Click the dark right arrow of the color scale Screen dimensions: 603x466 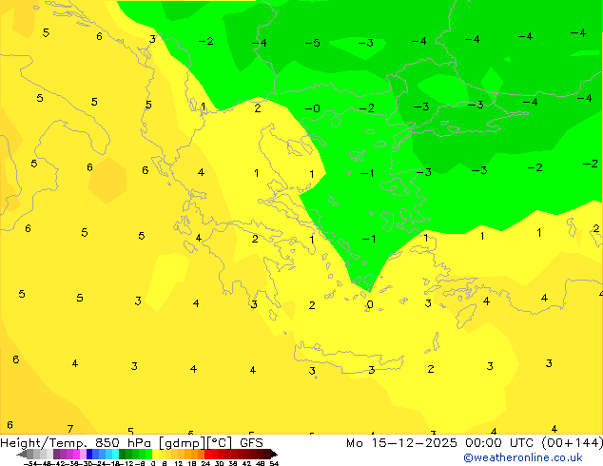[x=274, y=455]
